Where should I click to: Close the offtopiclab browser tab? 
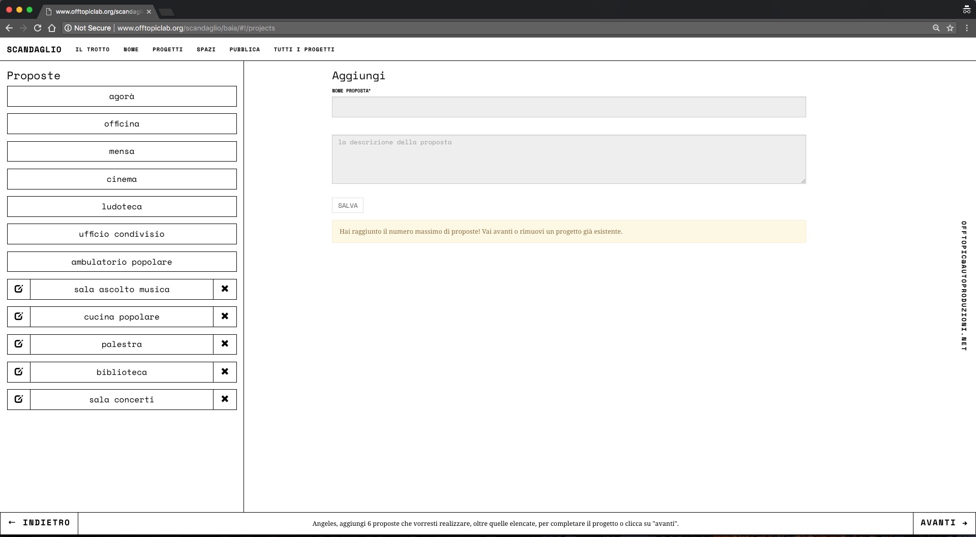coord(149,11)
